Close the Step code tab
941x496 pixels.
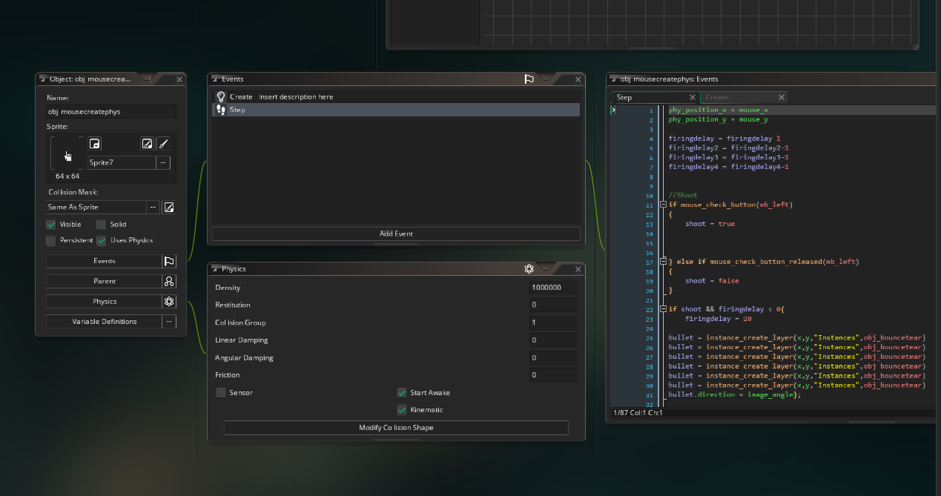[x=693, y=97]
